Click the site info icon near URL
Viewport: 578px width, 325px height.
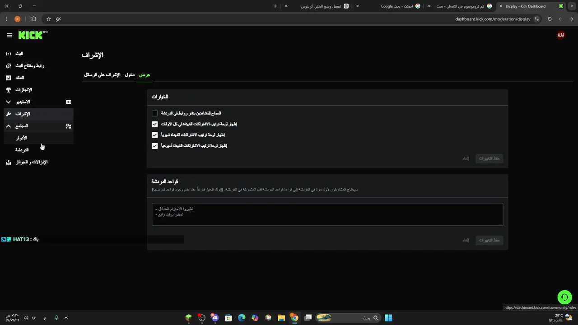536,19
